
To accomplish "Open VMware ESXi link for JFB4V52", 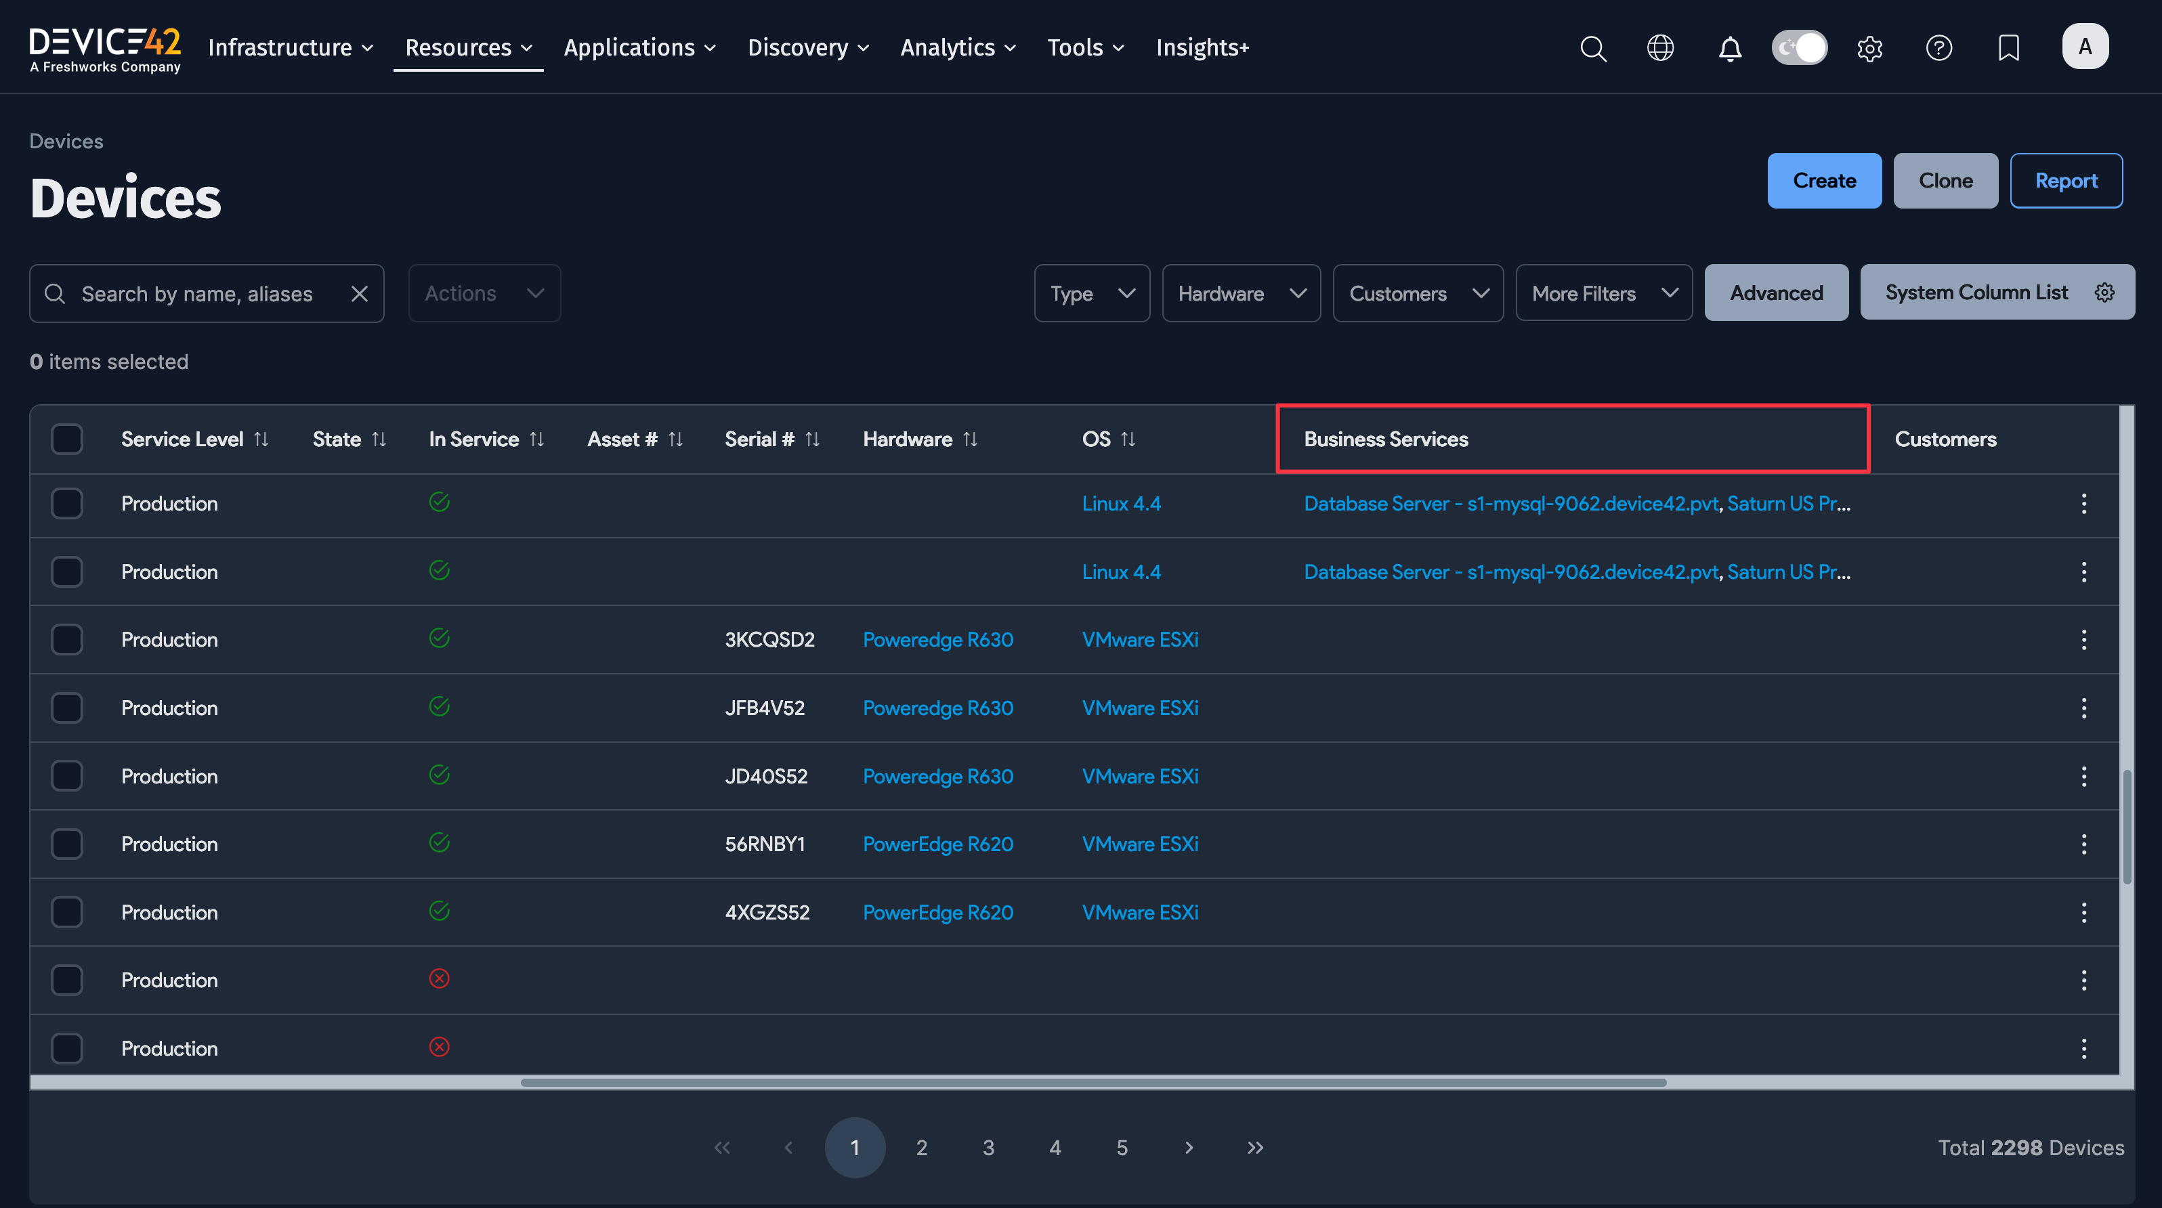I will pyautogui.click(x=1140, y=708).
